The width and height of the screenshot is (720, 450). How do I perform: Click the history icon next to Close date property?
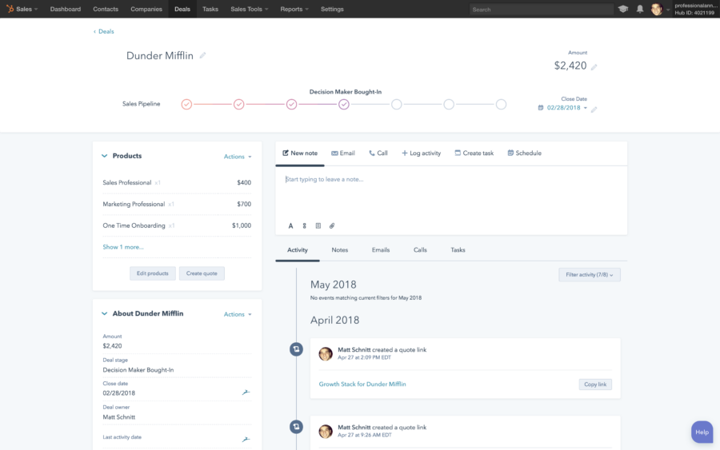[x=246, y=392]
